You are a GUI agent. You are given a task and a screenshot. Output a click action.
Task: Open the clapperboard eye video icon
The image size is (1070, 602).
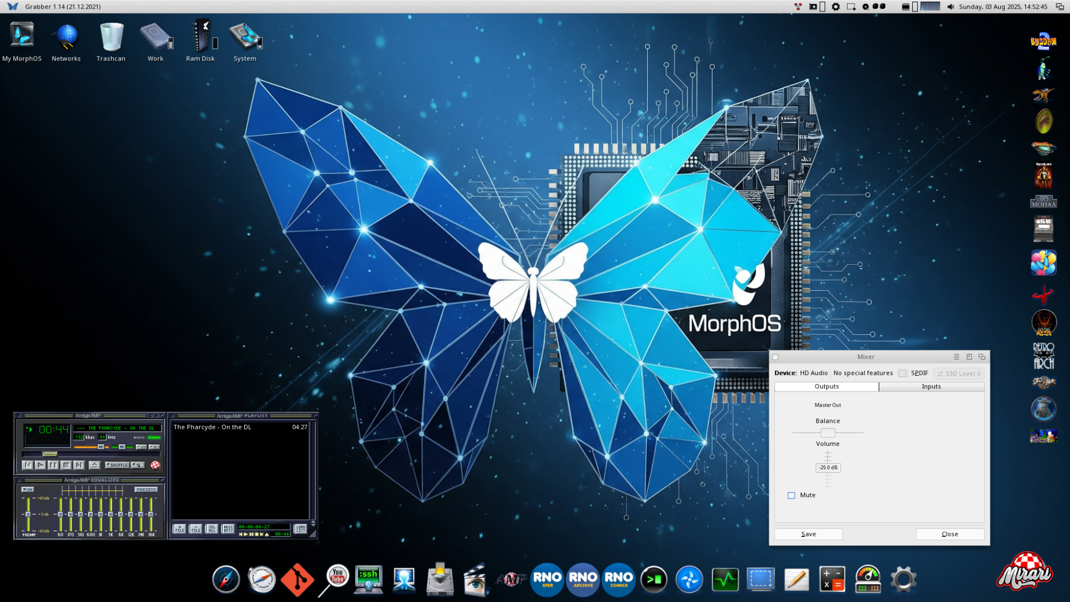(x=475, y=580)
